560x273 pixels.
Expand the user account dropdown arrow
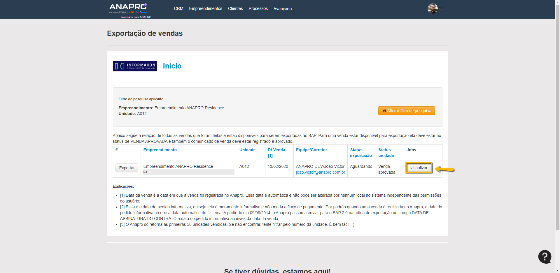pyautogui.click(x=441, y=9)
